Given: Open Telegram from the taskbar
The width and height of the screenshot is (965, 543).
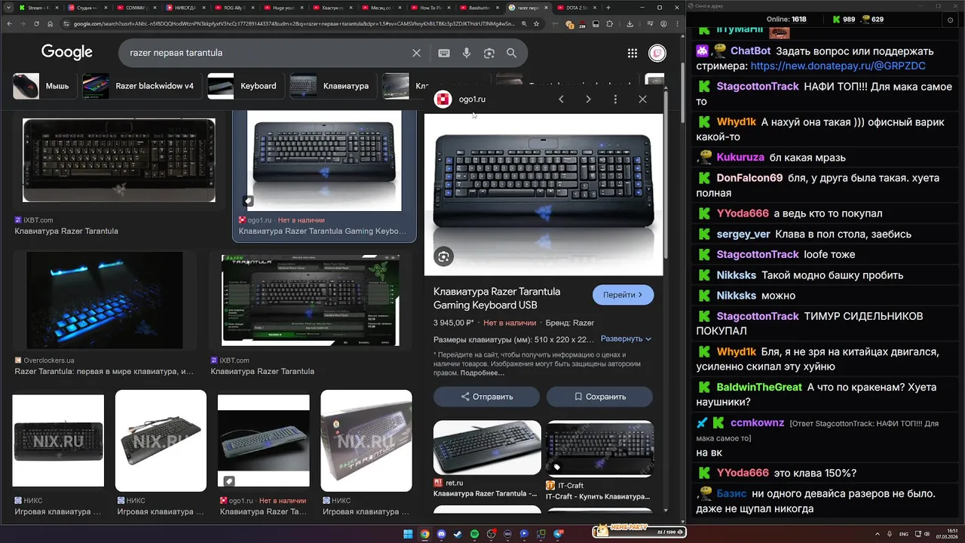Looking at the screenshot, I should pyautogui.click(x=559, y=534).
